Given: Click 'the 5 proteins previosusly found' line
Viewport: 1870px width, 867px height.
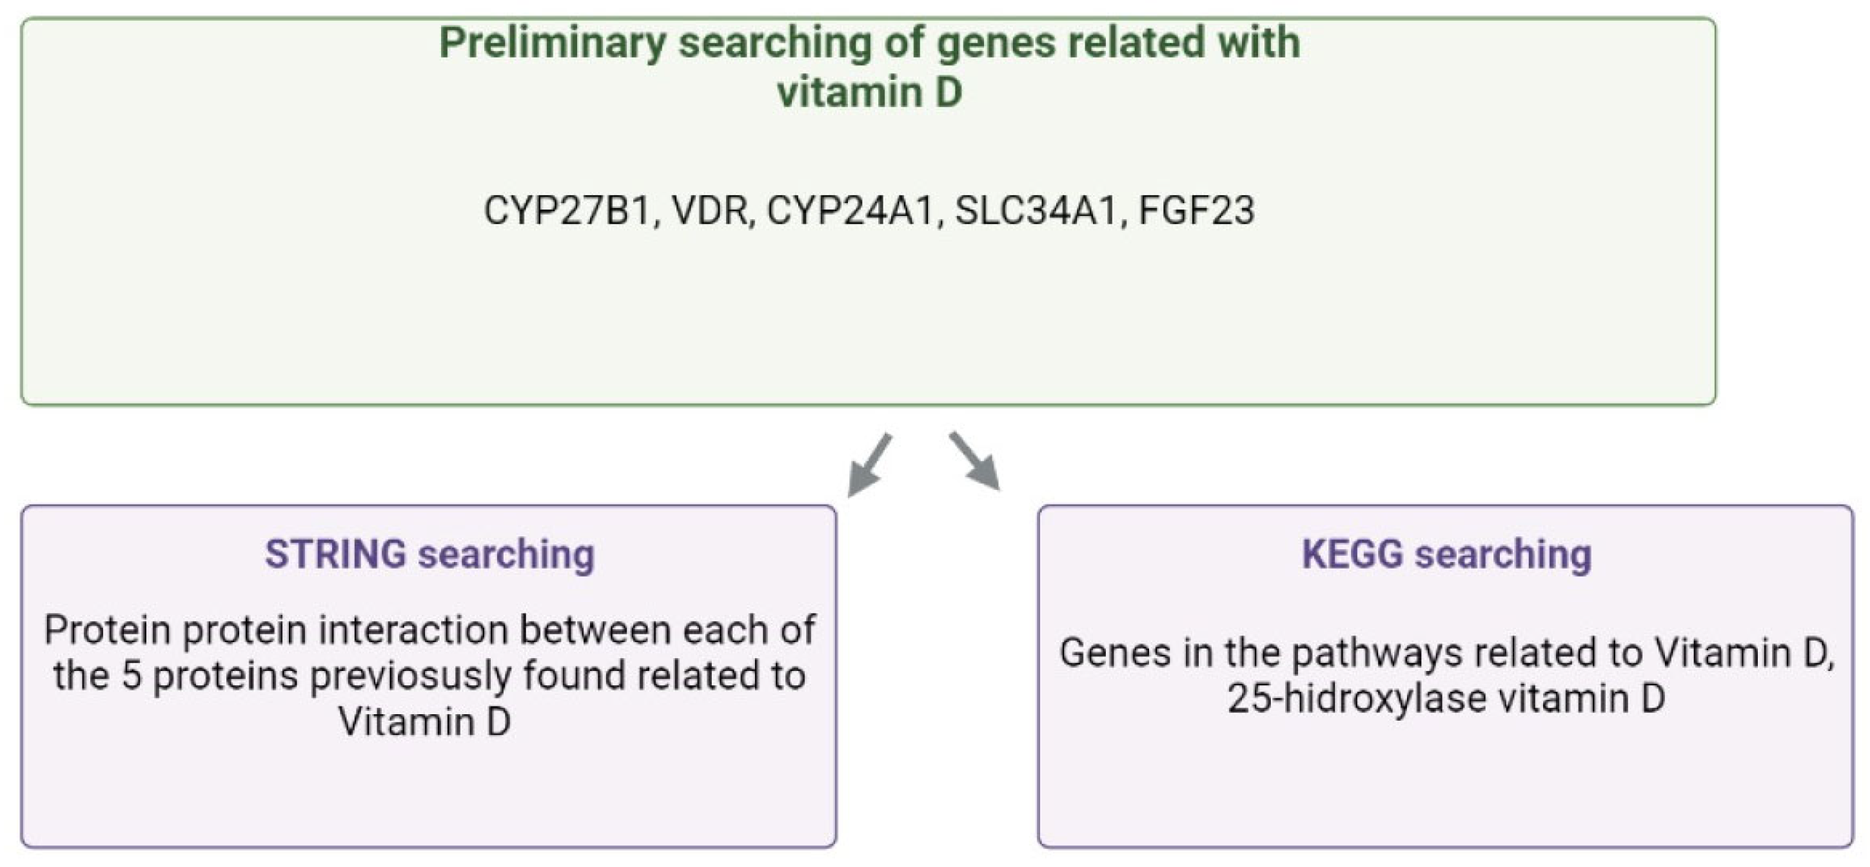Looking at the screenshot, I should [x=429, y=676].
